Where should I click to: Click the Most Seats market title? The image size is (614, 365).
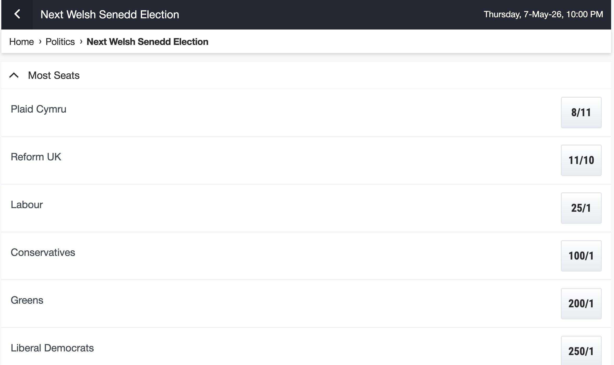pyautogui.click(x=54, y=75)
